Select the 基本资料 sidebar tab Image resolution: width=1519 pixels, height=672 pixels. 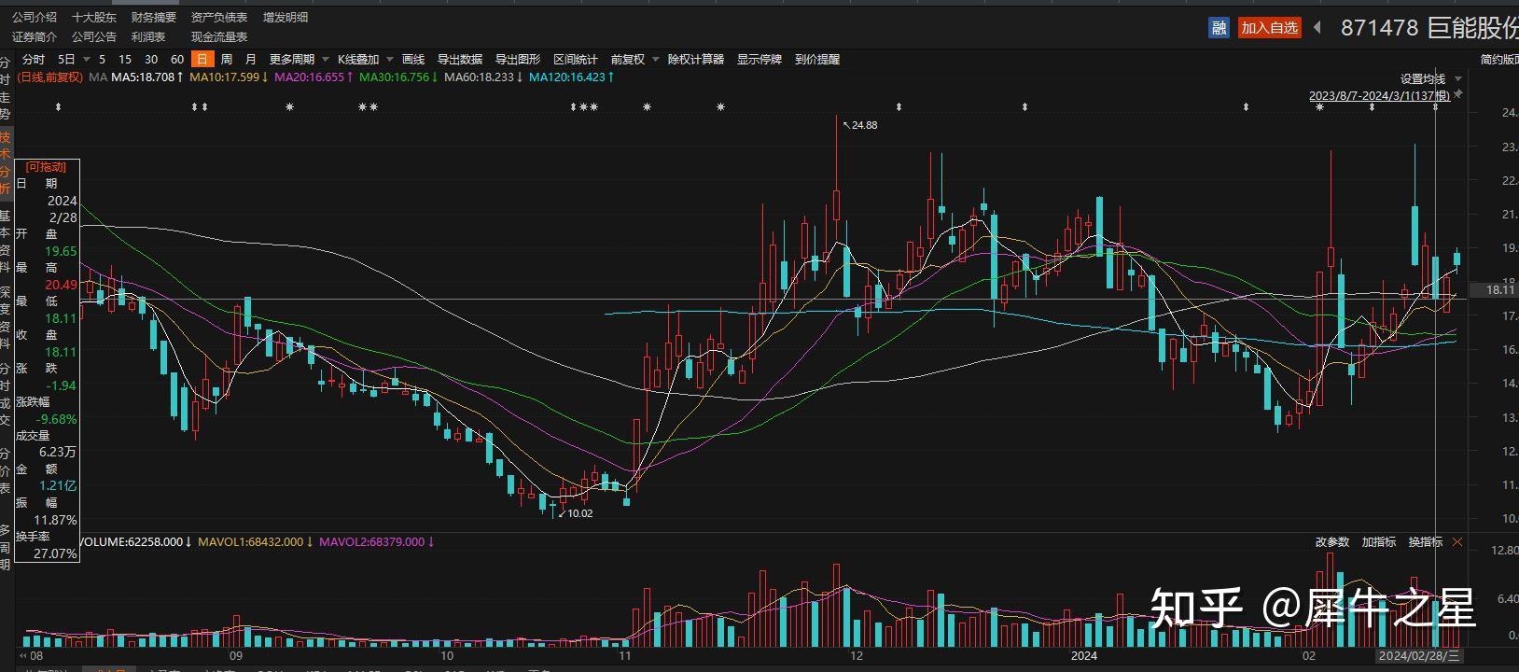(6, 242)
